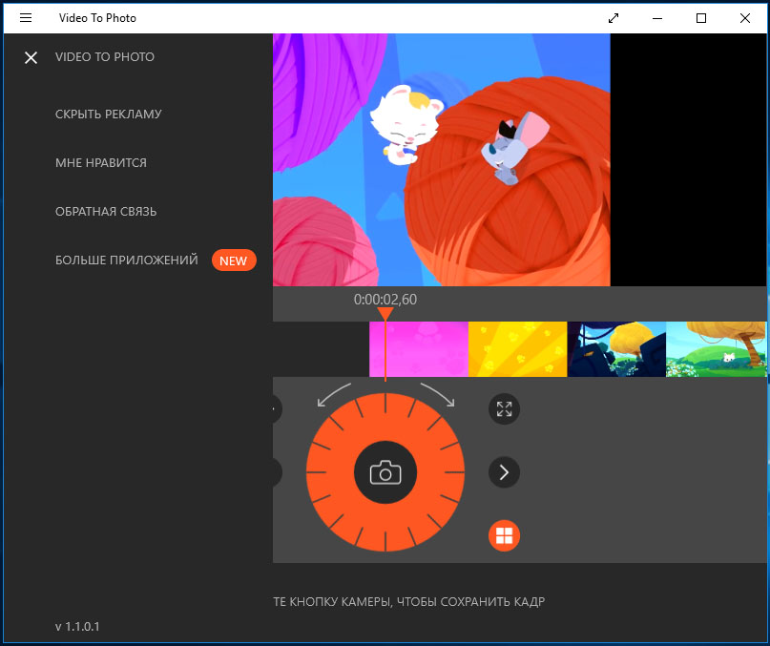The height and width of the screenshot is (646, 770).
Task: Select the yellow timeline thumbnail
Action: pos(518,349)
